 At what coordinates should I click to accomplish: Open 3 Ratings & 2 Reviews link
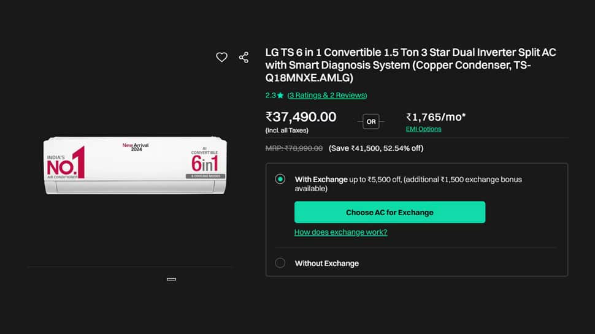(x=327, y=96)
